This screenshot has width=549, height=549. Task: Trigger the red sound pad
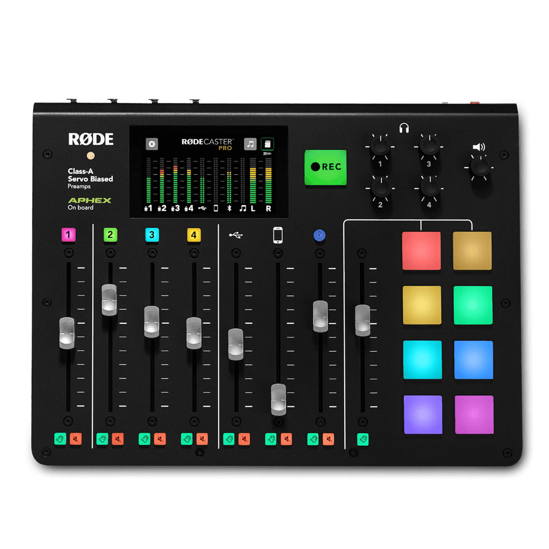421,250
